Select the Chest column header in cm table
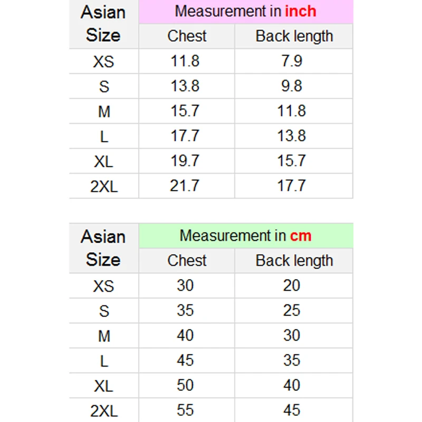The height and width of the screenshot is (422, 422). 187,261
